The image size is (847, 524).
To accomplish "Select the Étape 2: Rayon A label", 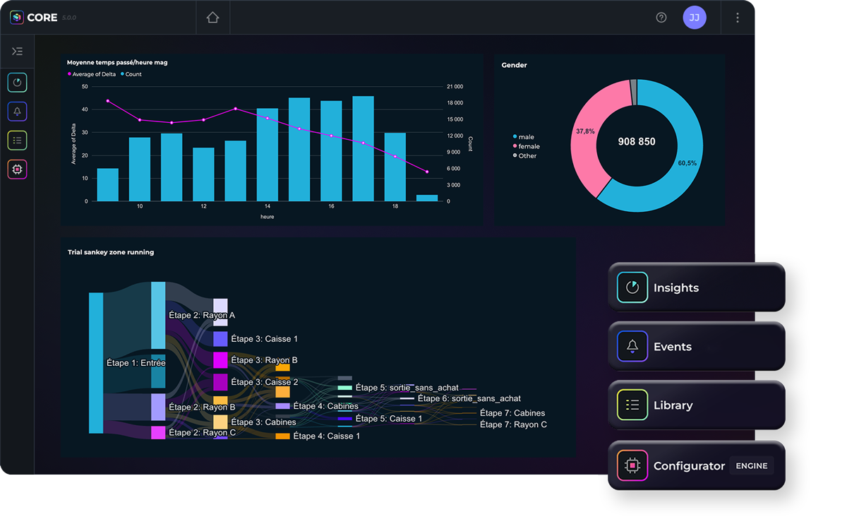I will click(202, 315).
